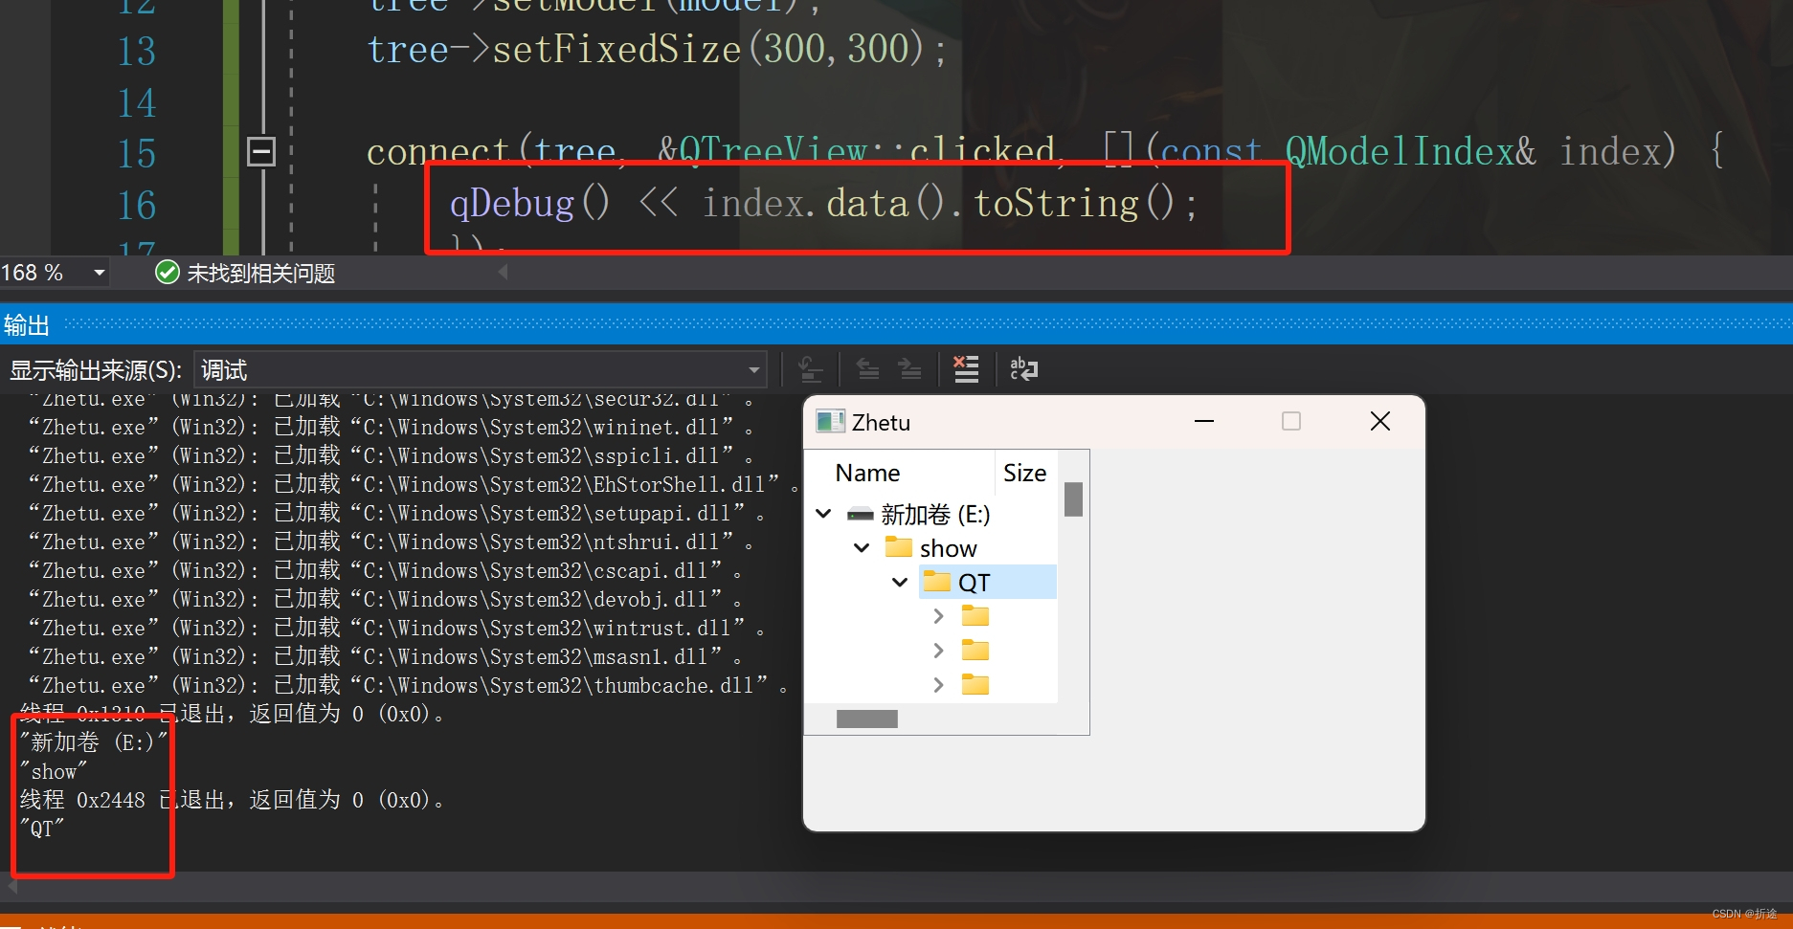Click the 线程 0x2448 已退出 output line
The image size is (1793, 929).
231,800
